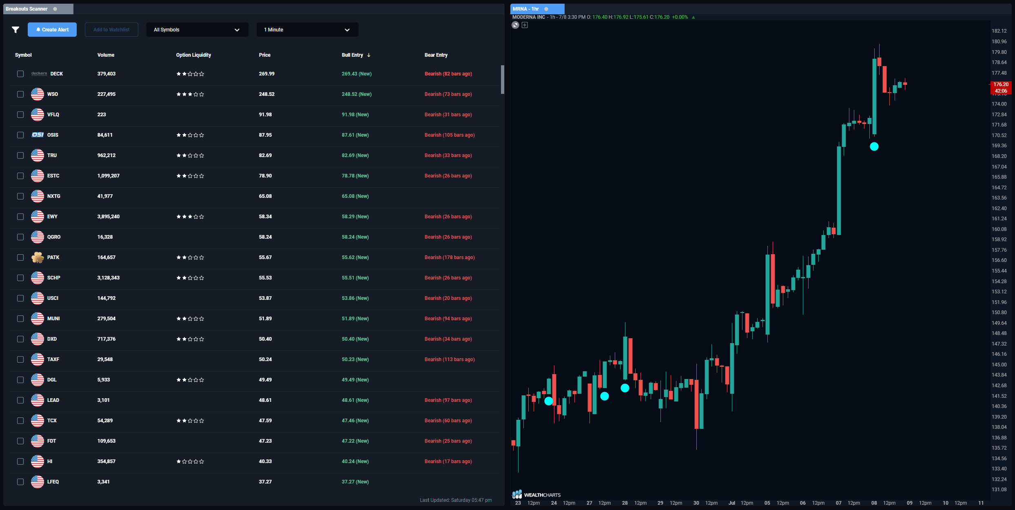Click the red 176.20 price label on axis
The image size is (1015, 510).
click(x=1001, y=87)
